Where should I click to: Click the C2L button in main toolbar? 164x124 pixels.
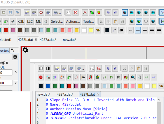point(21,21)
